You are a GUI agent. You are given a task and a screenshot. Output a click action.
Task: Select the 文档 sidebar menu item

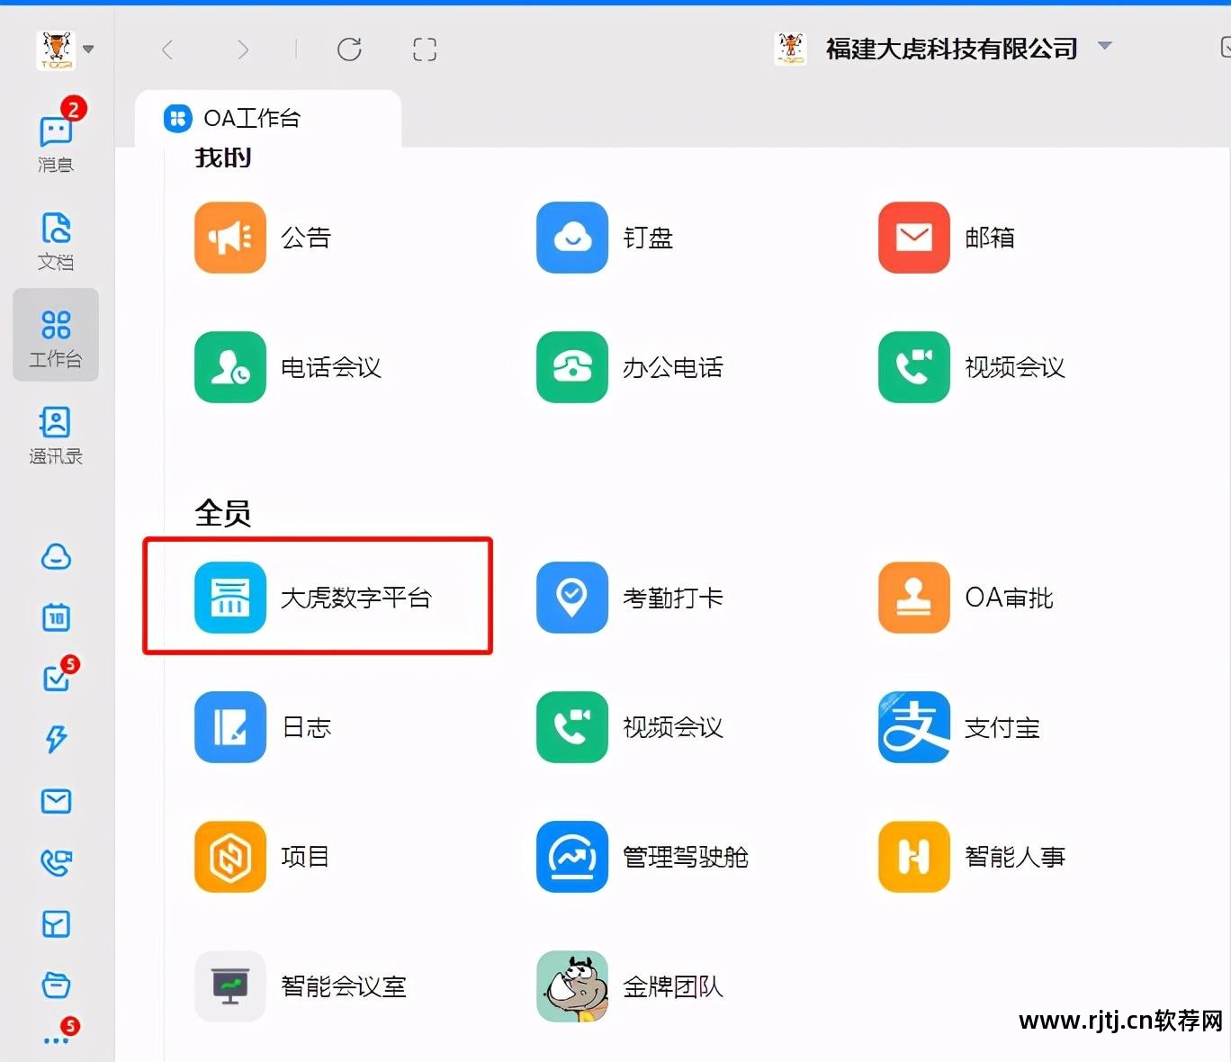pyautogui.click(x=56, y=240)
